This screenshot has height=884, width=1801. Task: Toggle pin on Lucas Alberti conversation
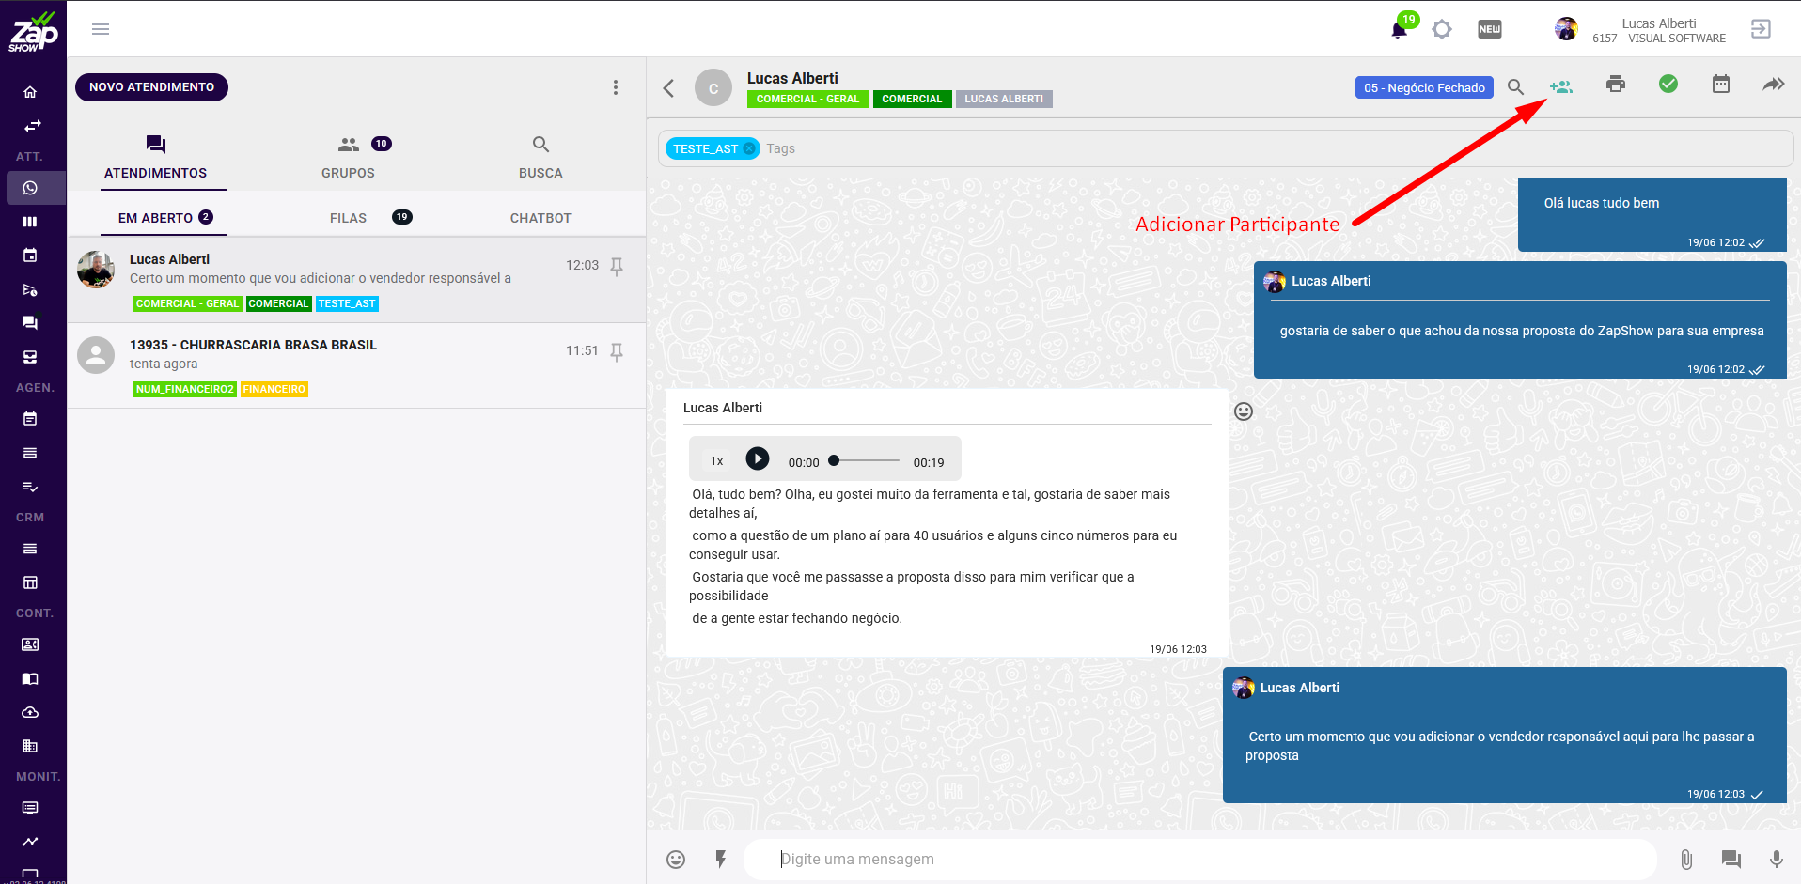click(617, 267)
